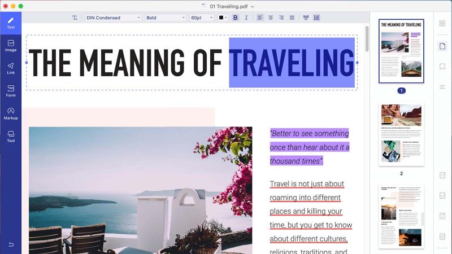Click the full screen icon

pyautogui.click(x=442, y=237)
